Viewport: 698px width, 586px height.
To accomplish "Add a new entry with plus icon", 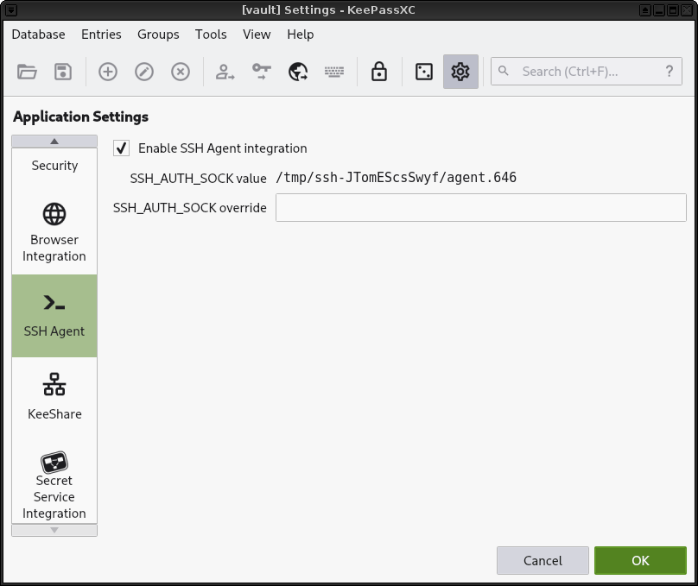I will tap(108, 72).
